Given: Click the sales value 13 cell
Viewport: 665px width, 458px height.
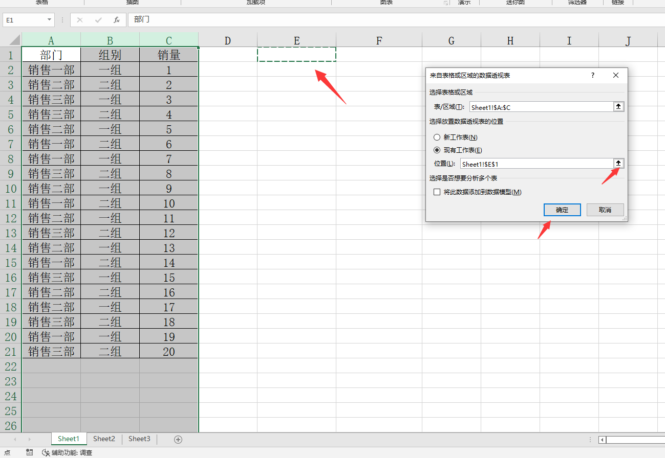Looking at the screenshot, I should 169,247.
